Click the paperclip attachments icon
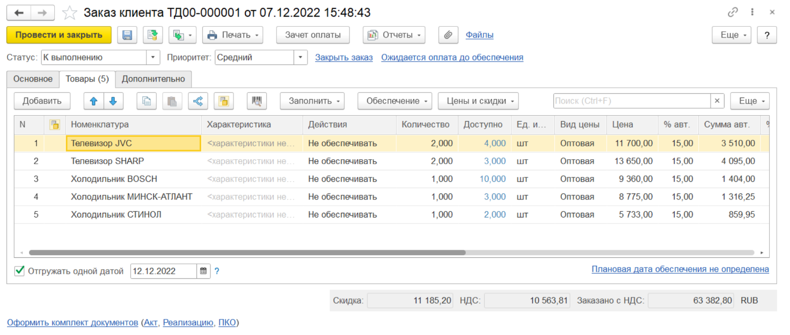Viewport: 790px width, 335px height. point(448,35)
